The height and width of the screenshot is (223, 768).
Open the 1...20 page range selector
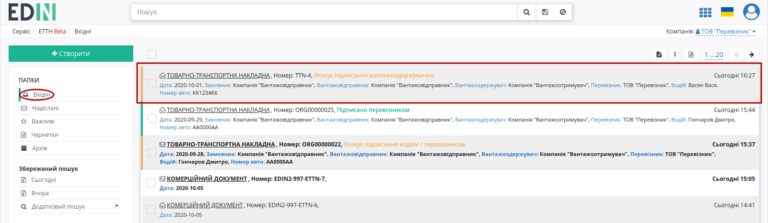click(714, 55)
